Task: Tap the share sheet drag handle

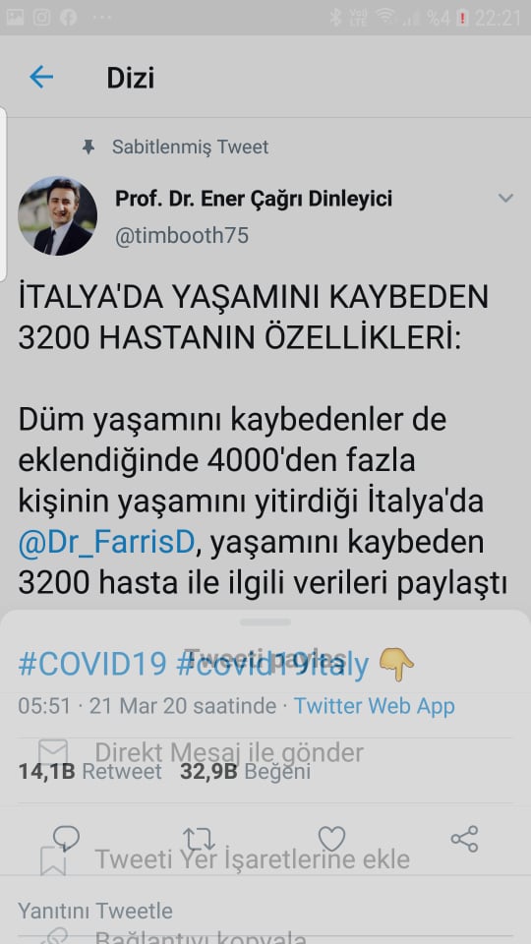Action: pos(265,621)
